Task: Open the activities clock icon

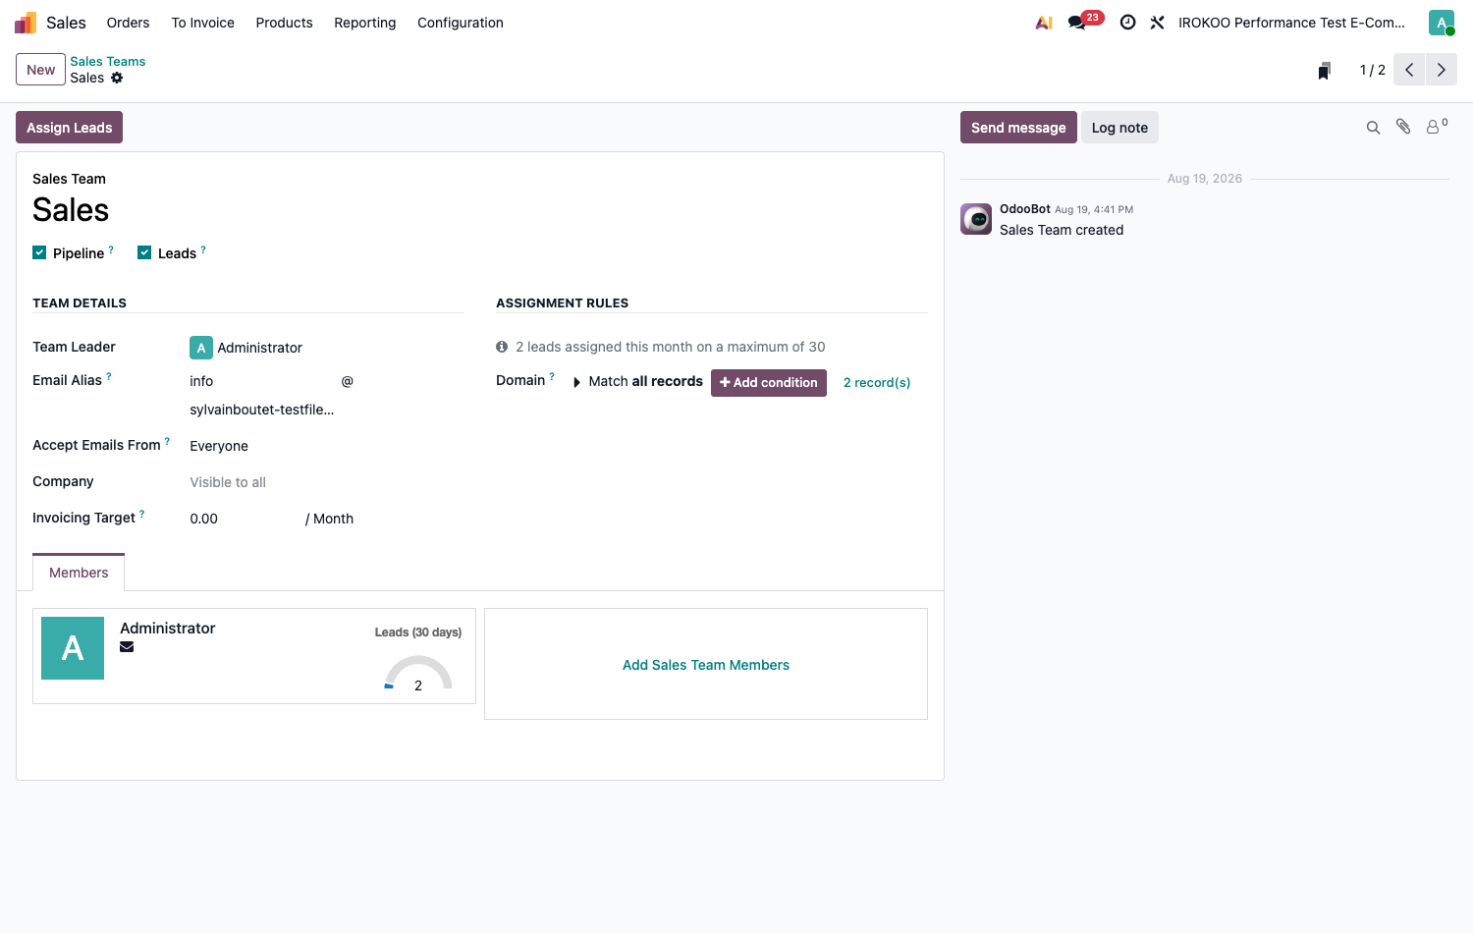Action: click(x=1128, y=23)
